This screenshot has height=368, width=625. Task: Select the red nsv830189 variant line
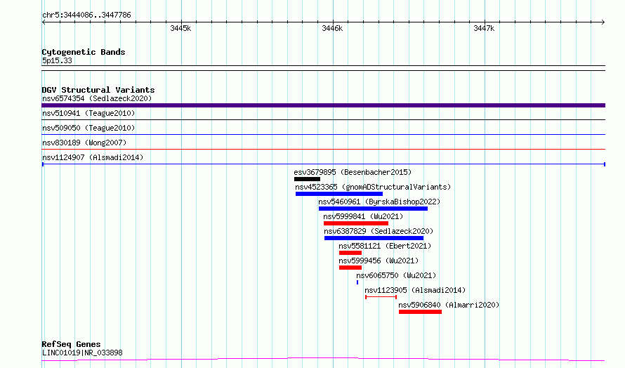pyautogui.click(x=323, y=149)
